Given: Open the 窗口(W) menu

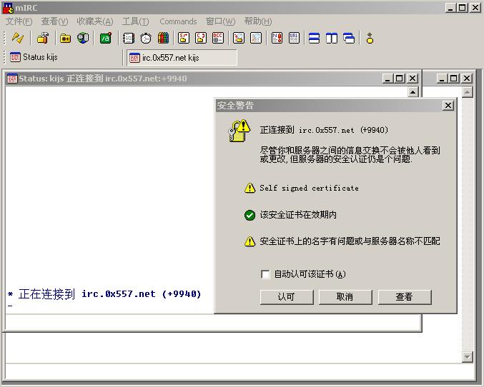Looking at the screenshot, I should pyautogui.click(x=221, y=21).
